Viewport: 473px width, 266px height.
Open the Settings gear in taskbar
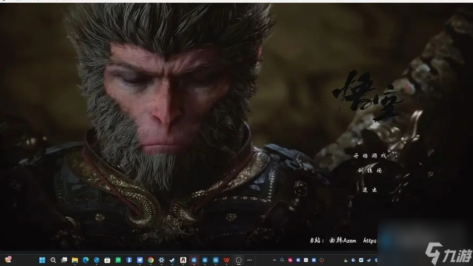pyautogui.click(x=161, y=260)
